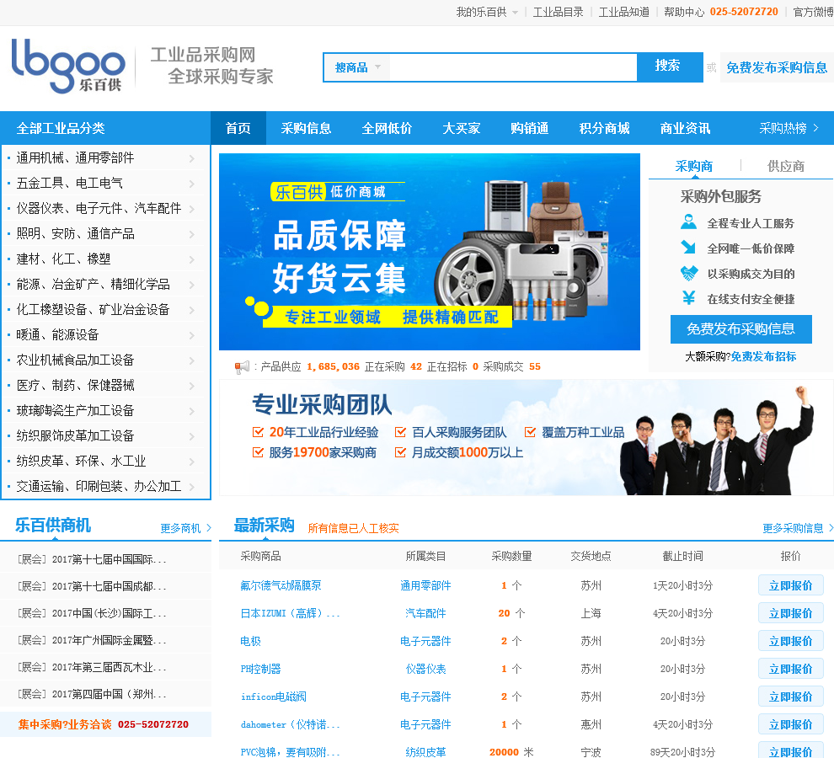Open the 免费发布招标 link
This screenshot has height=758, width=834.
[x=763, y=356]
